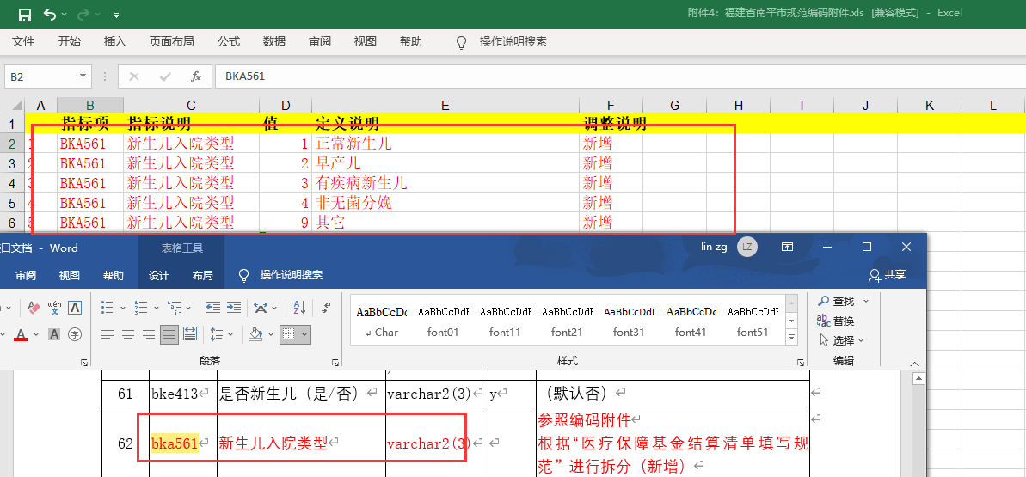1026x477 pixels.
Task: Open Excel 数据 tab
Action: pyautogui.click(x=274, y=41)
